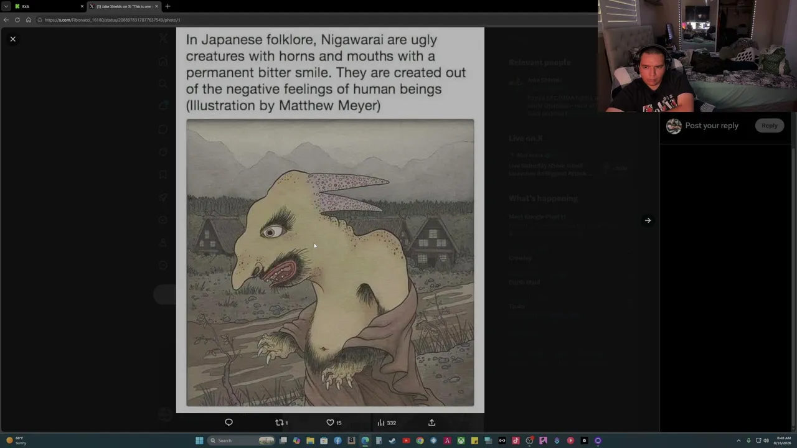This screenshot has height=448, width=797.
Task: Close the photo viewer with the X button
Action: pyautogui.click(x=12, y=39)
